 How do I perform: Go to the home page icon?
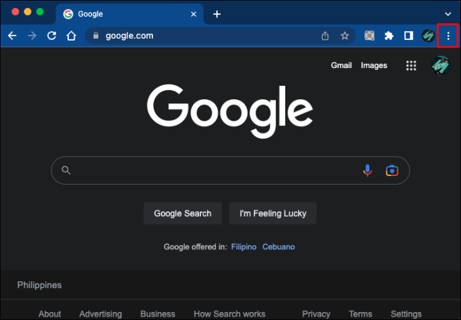point(71,36)
